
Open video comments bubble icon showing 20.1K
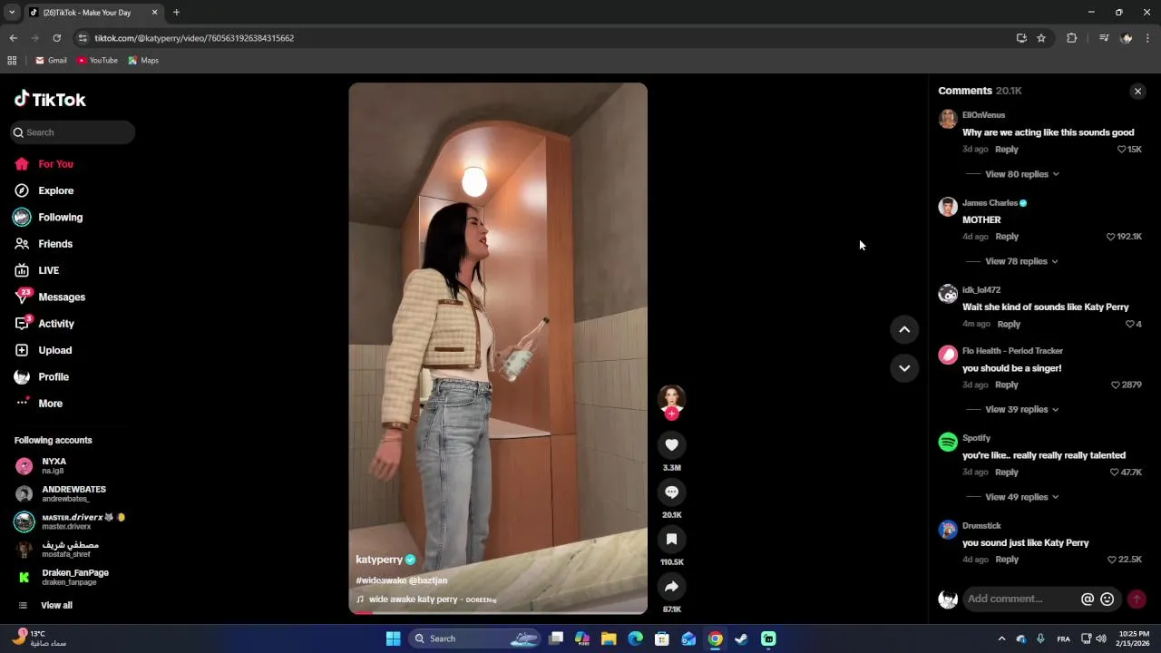click(671, 492)
